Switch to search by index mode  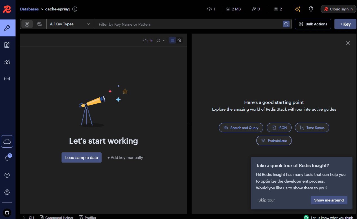click(x=40, y=24)
